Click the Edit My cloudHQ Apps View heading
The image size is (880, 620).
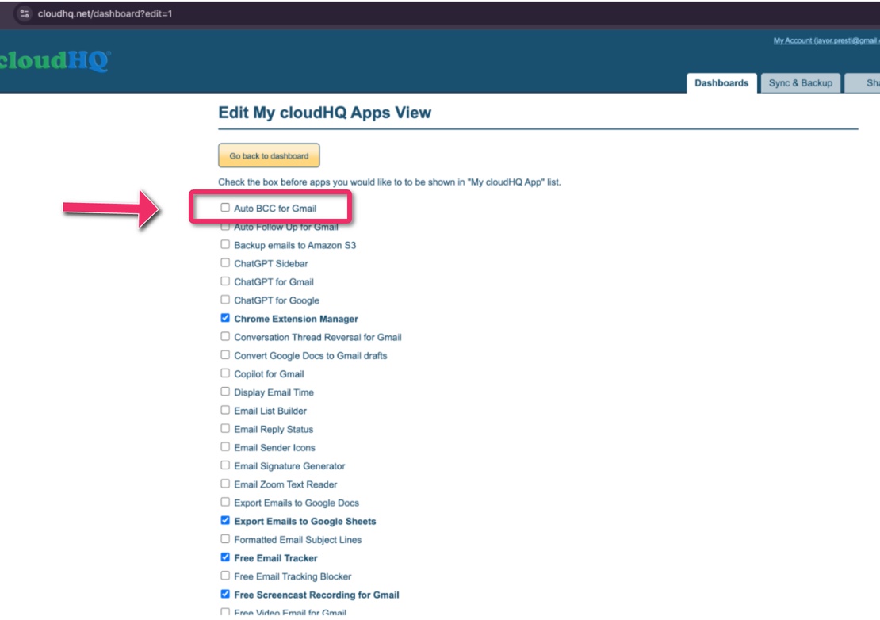(324, 113)
